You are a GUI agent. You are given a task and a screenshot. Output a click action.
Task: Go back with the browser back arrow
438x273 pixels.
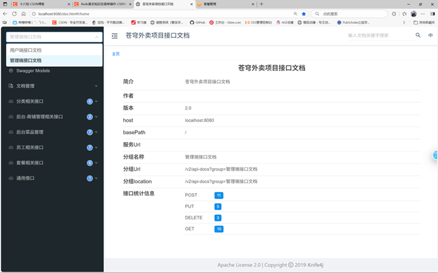[x=5, y=14]
